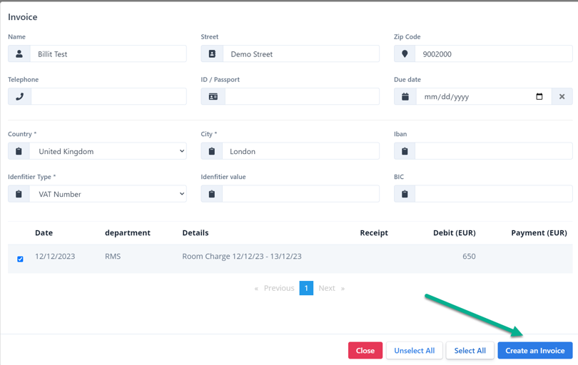Uncheck the Room Charge row checkbox
Viewport: 578px width, 365px height.
click(20, 259)
